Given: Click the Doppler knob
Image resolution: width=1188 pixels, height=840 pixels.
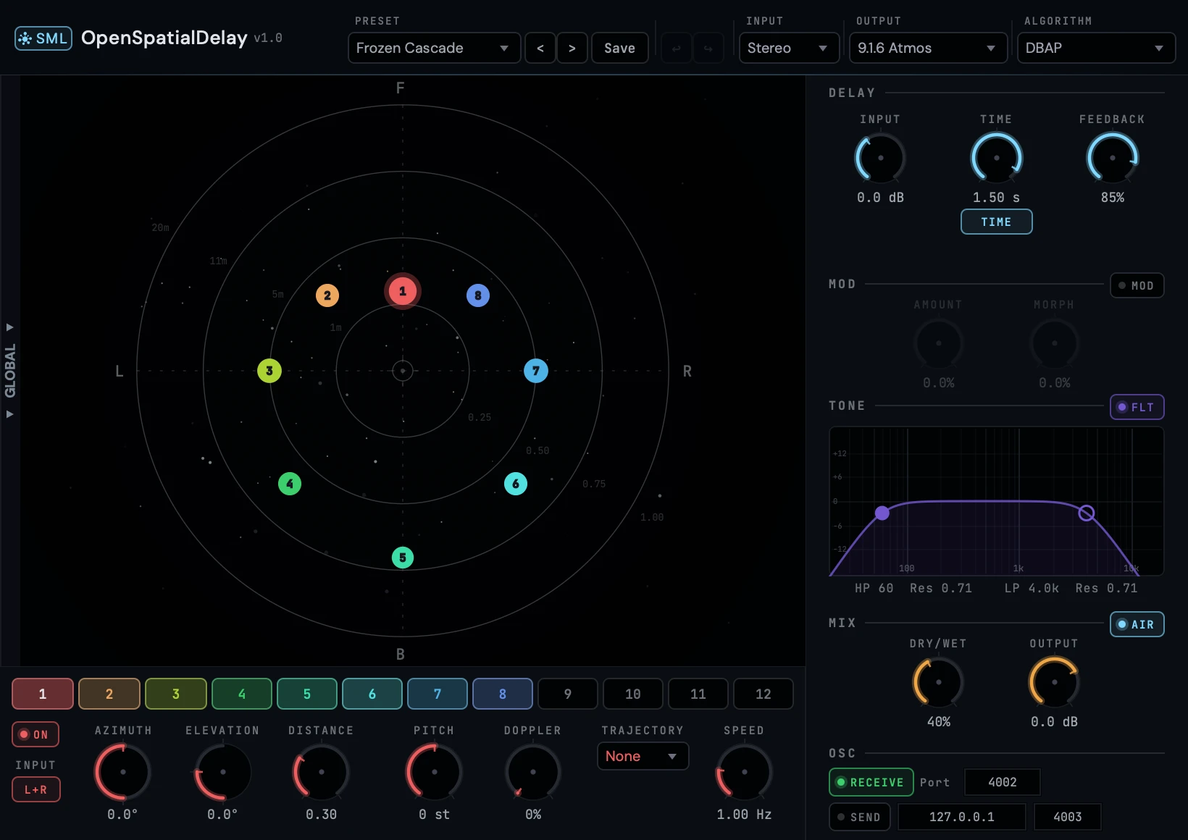Looking at the screenshot, I should click(533, 772).
